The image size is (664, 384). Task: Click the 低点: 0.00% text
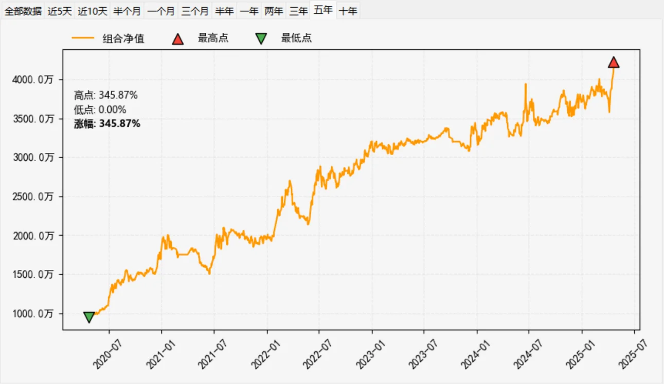100,109
